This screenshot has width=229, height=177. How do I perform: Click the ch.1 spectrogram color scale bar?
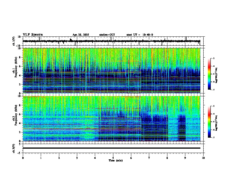coord(209,74)
